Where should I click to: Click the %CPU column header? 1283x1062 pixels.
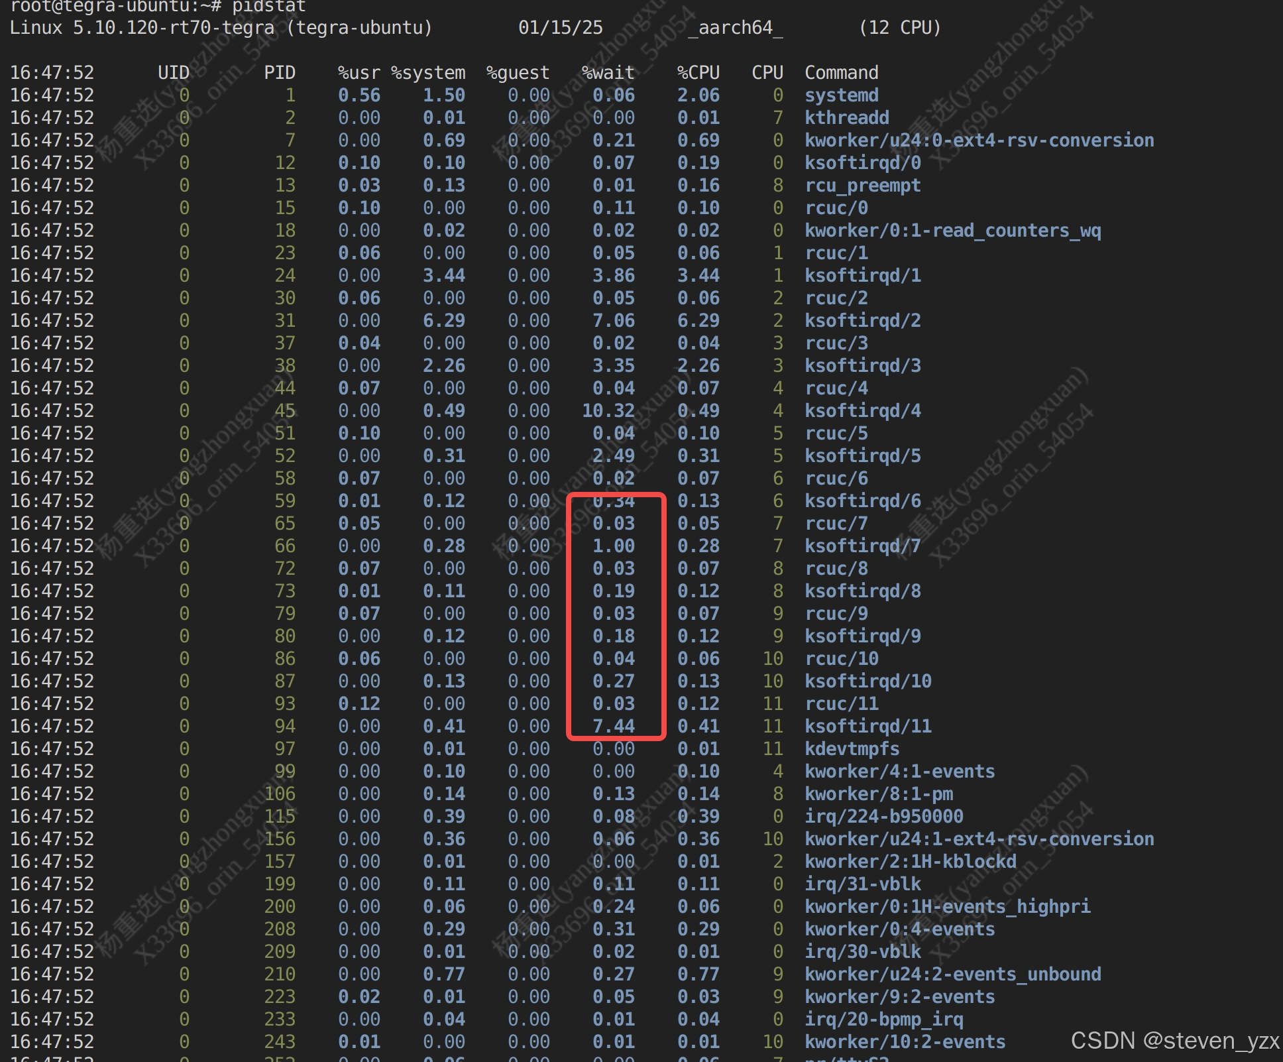click(698, 73)
